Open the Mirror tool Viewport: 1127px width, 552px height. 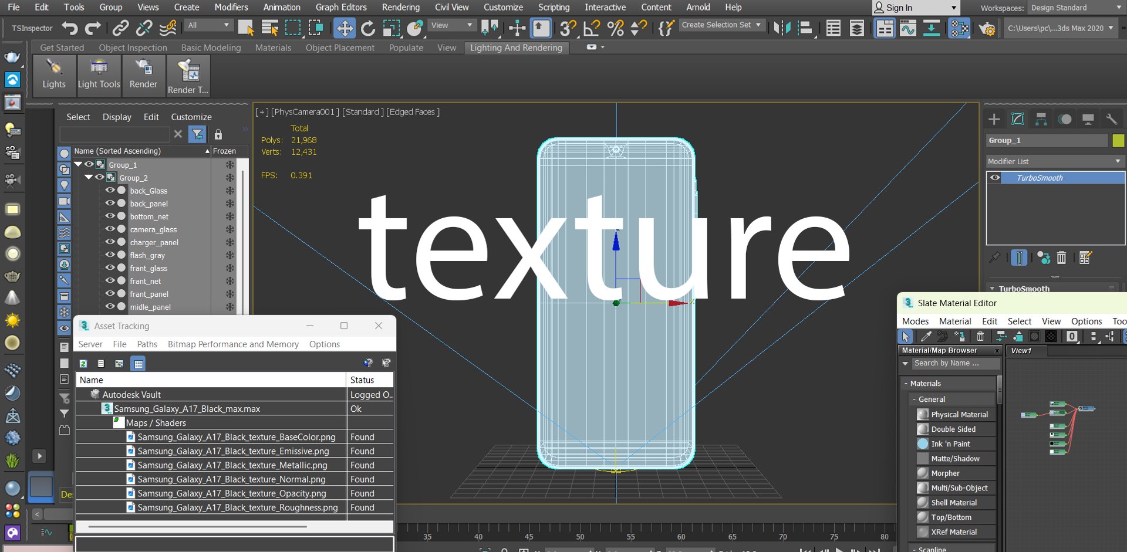[x=782, y=28]
